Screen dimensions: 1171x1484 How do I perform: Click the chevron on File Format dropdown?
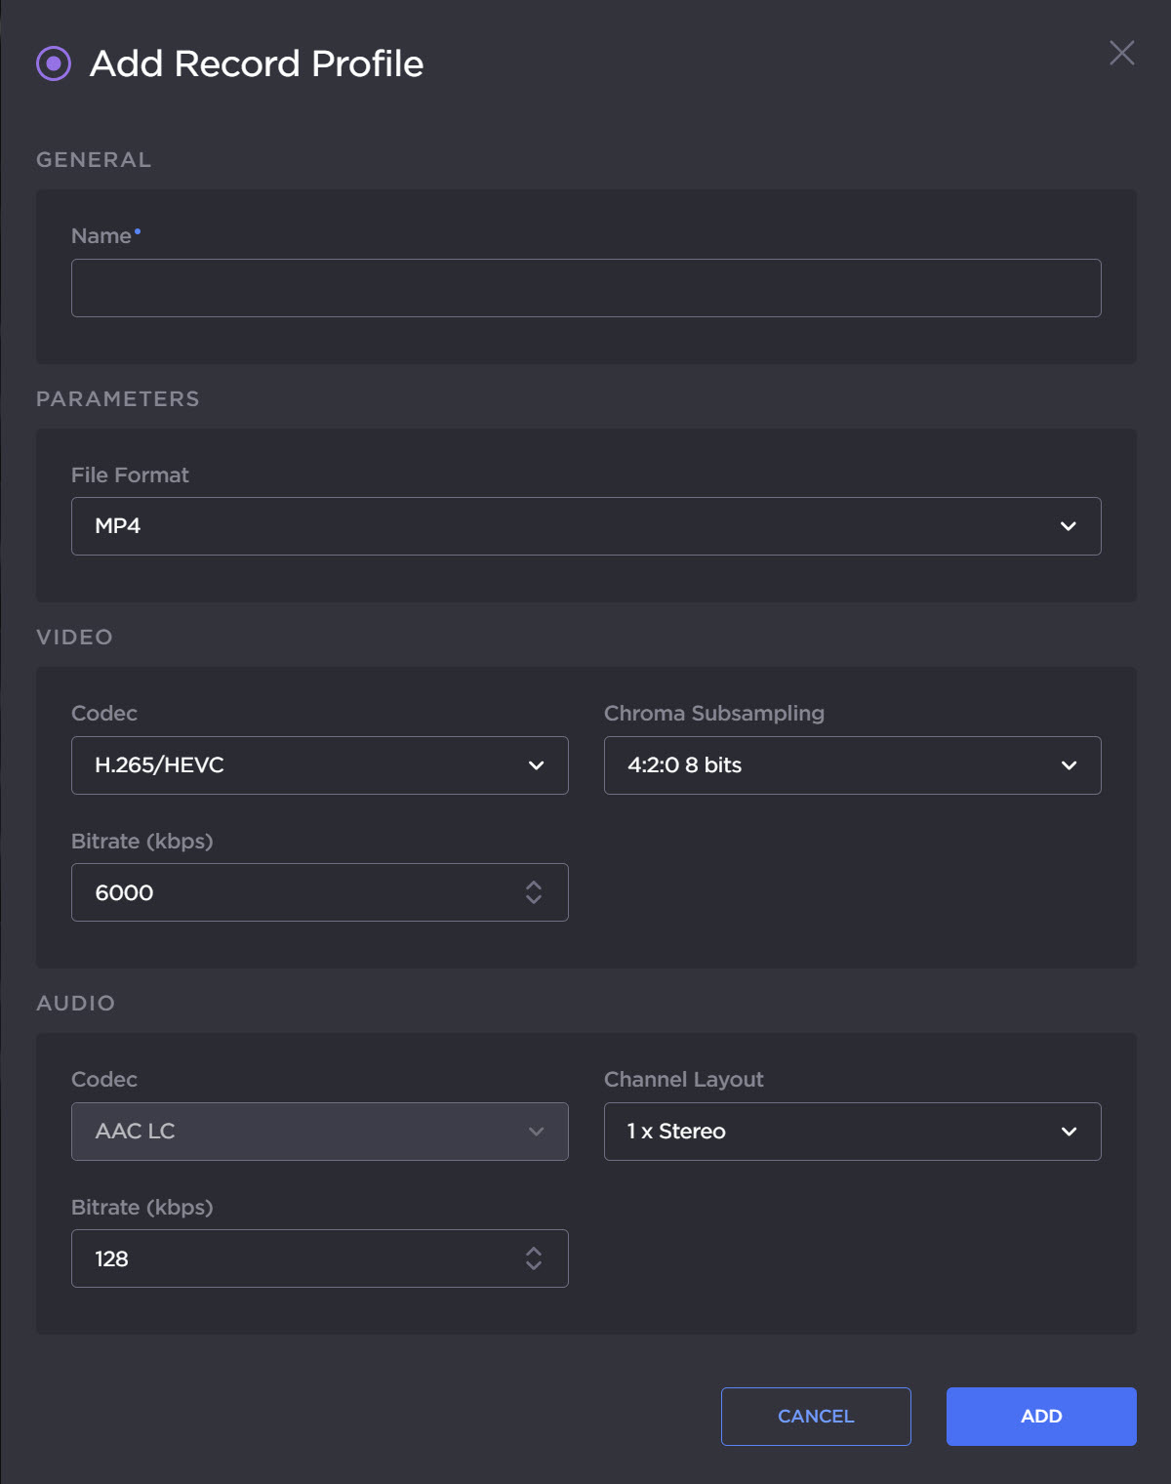(1069, 526)
